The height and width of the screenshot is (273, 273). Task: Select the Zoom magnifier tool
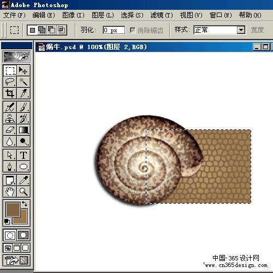pos(23,192)
